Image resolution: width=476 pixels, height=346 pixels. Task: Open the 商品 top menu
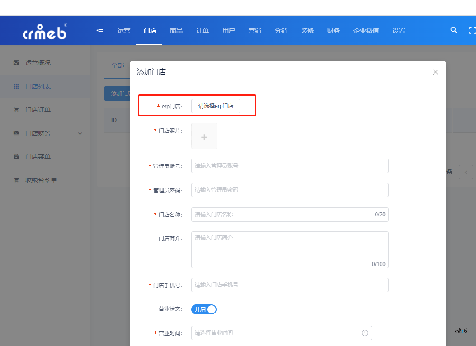(176, 31)
